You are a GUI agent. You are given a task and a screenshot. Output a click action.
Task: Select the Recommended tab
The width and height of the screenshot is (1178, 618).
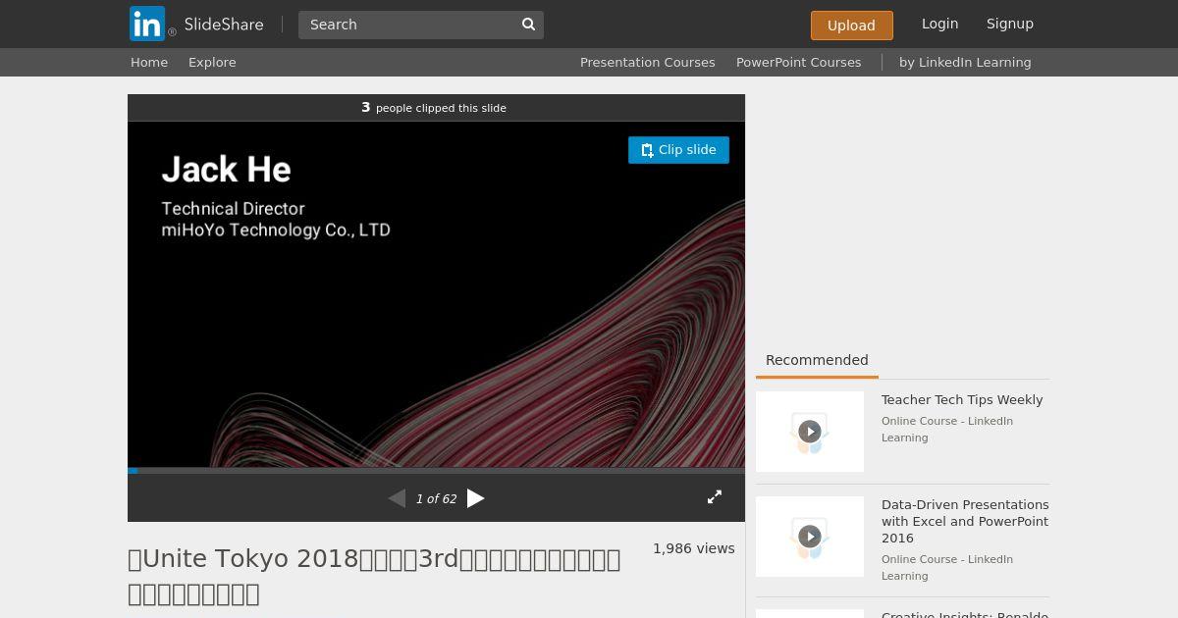(x=817, y=360)
